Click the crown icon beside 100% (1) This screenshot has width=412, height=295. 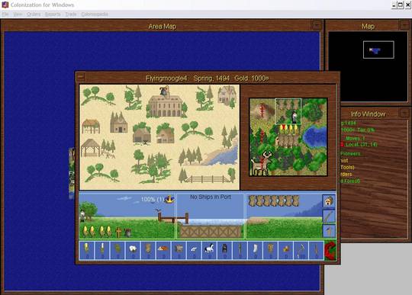click(x=169, y=199)
